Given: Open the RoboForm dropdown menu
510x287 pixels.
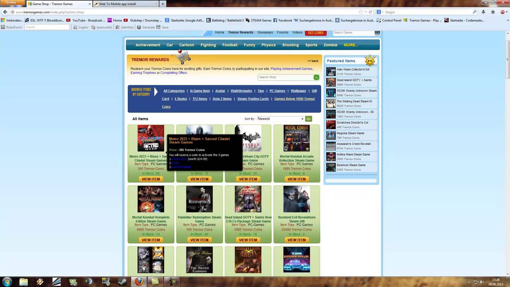Looking at the screenshot, I should pyautogui.click(x=12, y=27).
